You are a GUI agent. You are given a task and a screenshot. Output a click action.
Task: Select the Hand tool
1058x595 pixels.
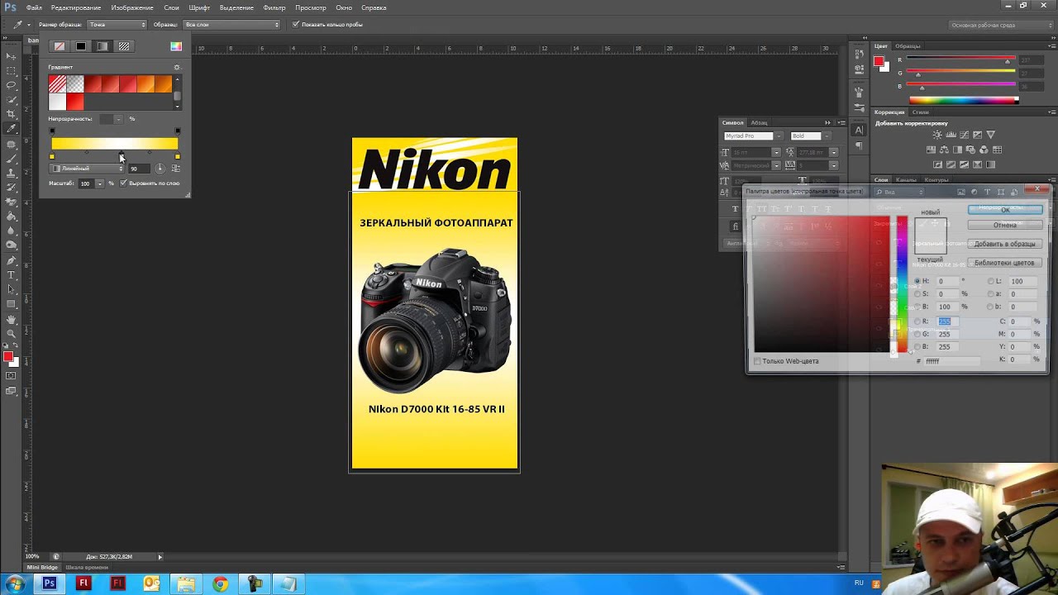tap(11, 319)
